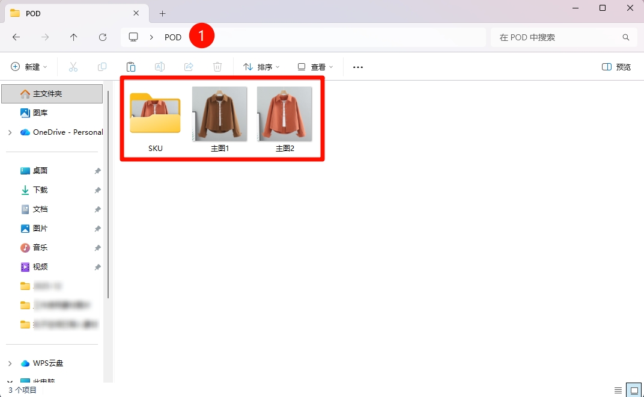Refresh the current folder view

(x=103, y=37)
